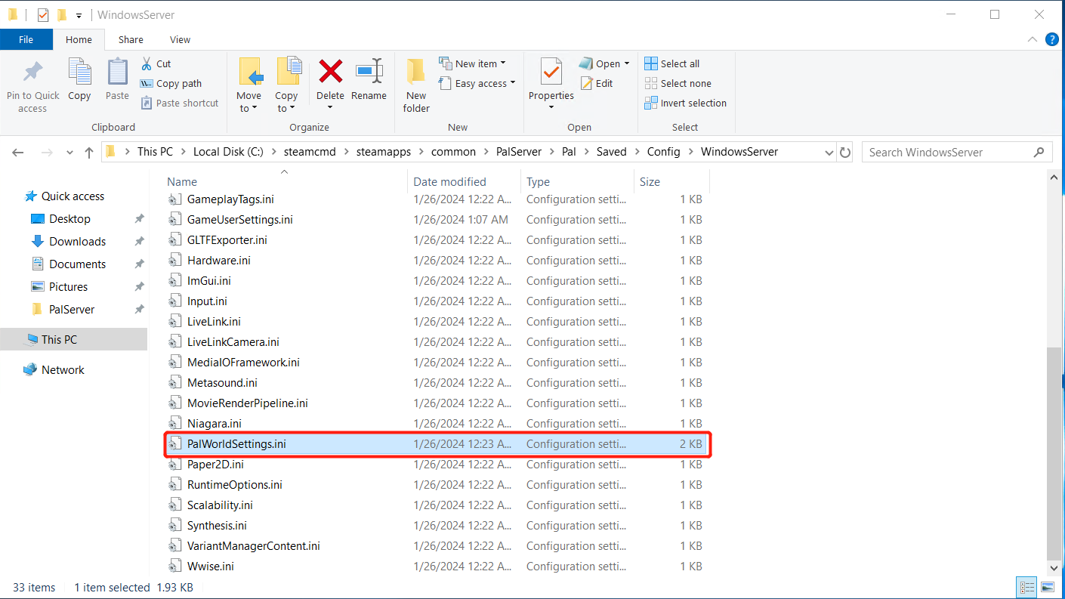
Task: Click the New folder icon
Action: point(416,72)
